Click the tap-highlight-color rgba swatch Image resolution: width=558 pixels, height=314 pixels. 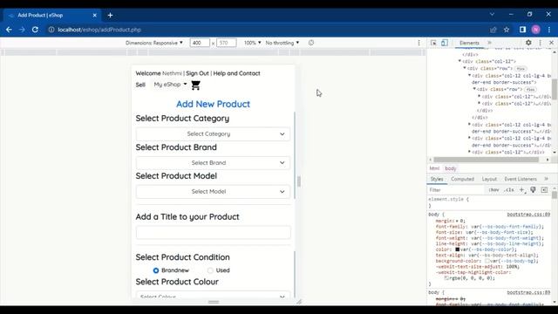point(446,278)
